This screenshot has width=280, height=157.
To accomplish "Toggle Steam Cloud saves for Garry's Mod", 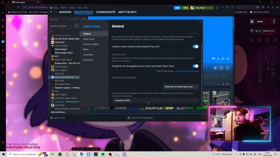I will pyautogui.click(x=196, y=66).
